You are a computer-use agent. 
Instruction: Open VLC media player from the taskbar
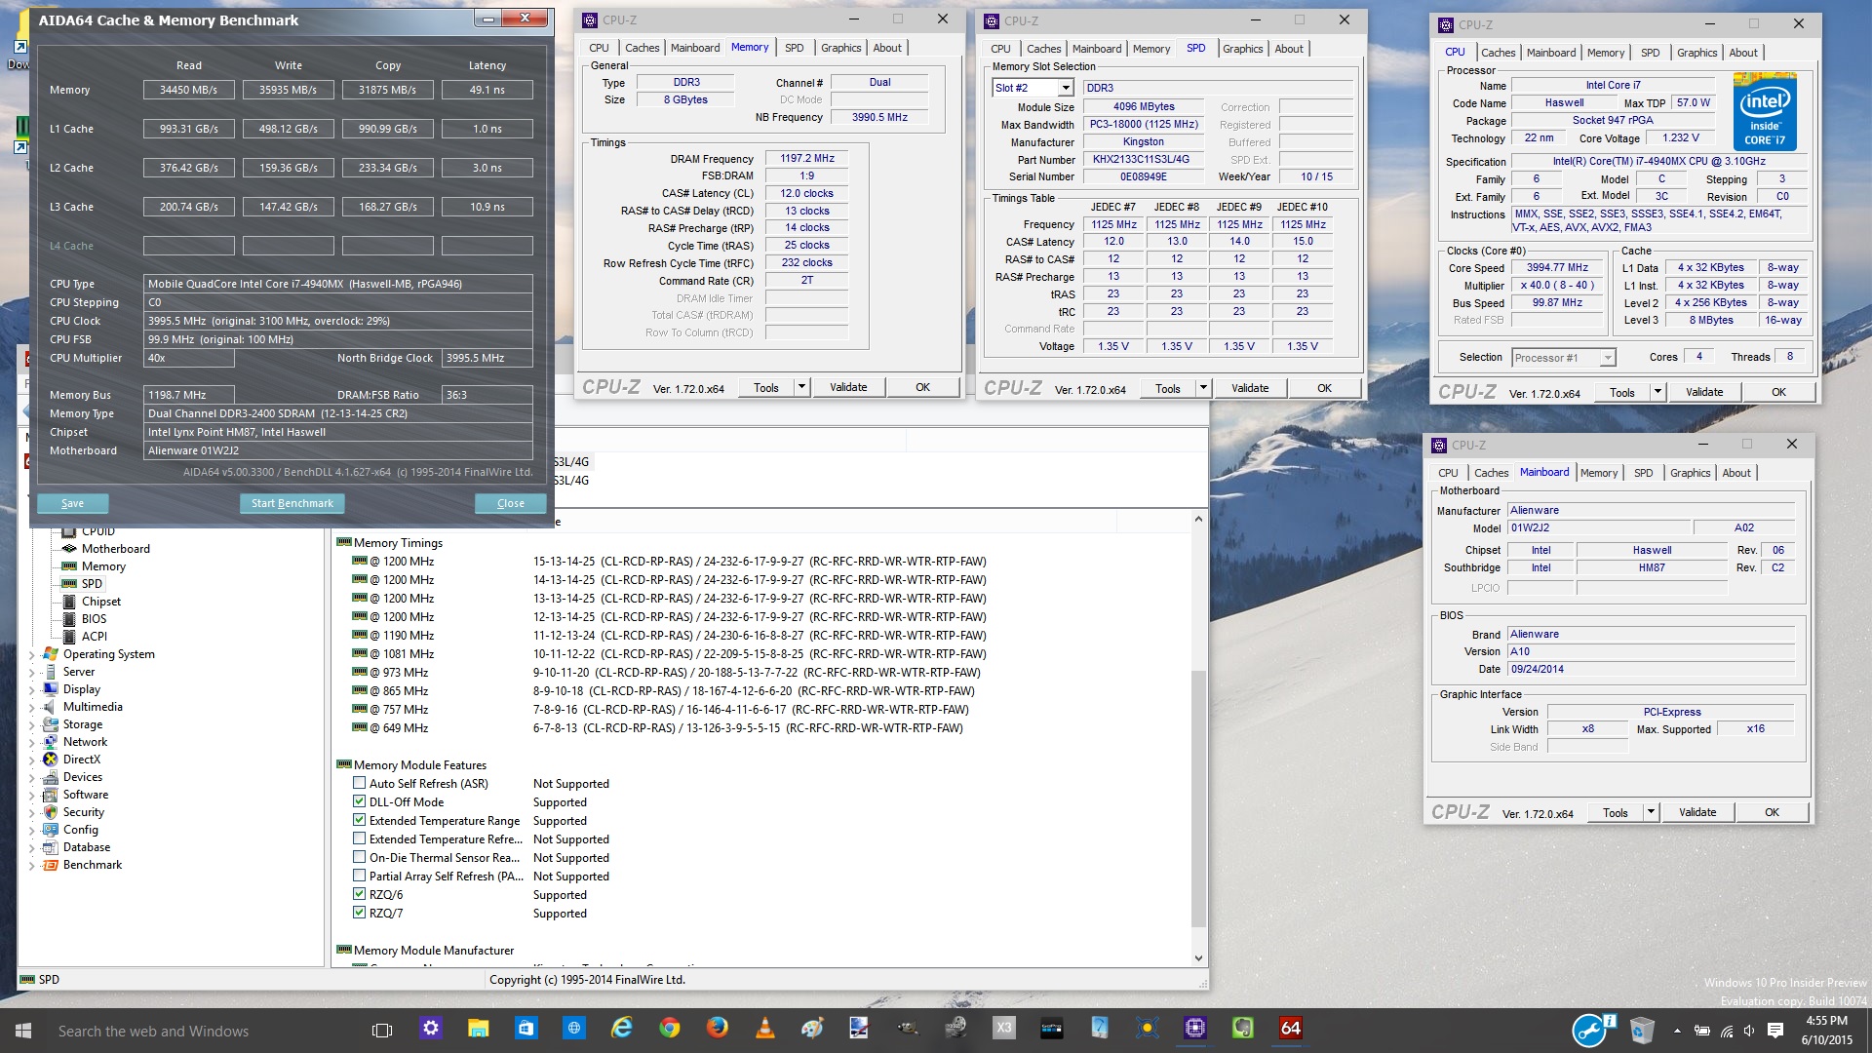point(764,1028)
